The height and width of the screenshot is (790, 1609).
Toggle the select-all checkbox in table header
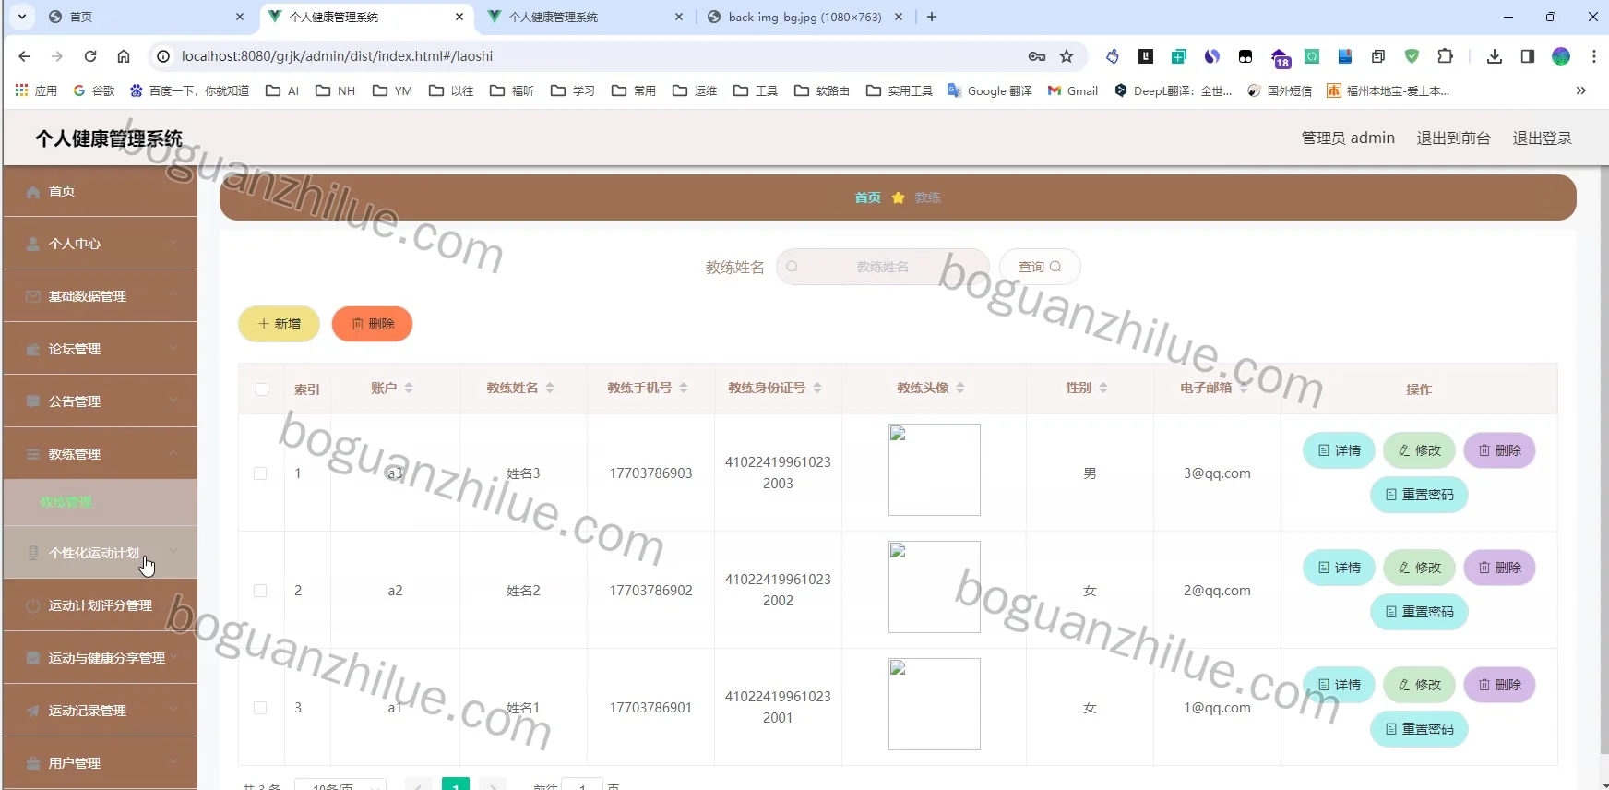[262, 389]
